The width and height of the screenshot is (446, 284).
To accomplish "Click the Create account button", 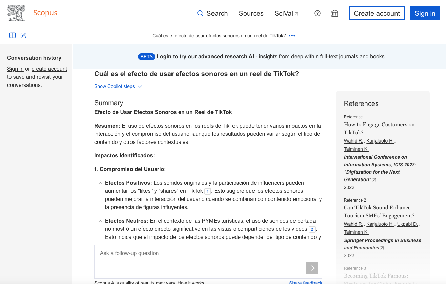I will coord(377,13).
